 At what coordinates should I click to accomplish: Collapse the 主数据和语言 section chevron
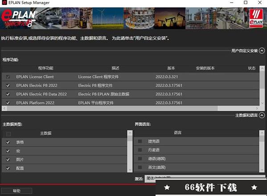[262, 116]
